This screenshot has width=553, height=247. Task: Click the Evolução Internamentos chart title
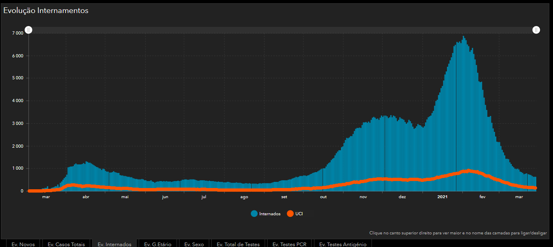(46, 11)
